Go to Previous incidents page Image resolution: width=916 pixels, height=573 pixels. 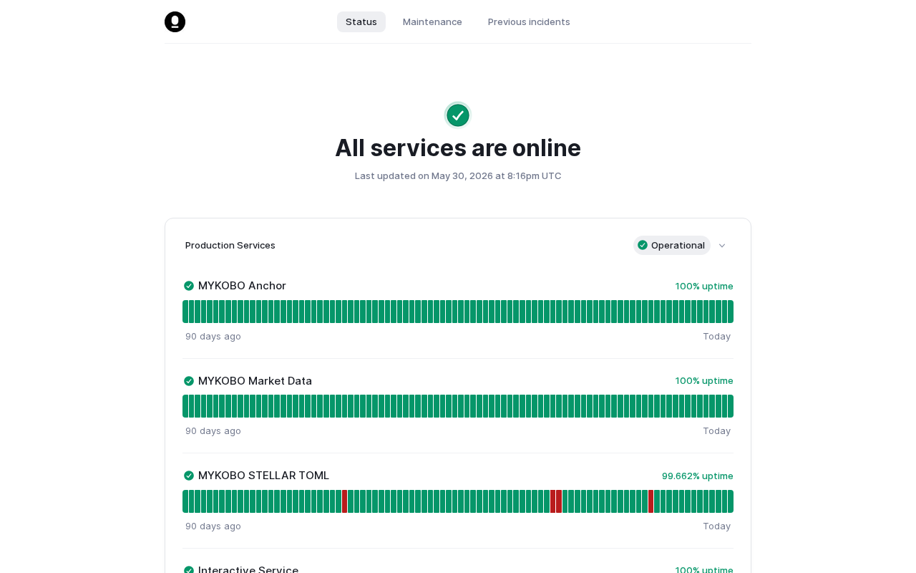click(x=529, y=21)
